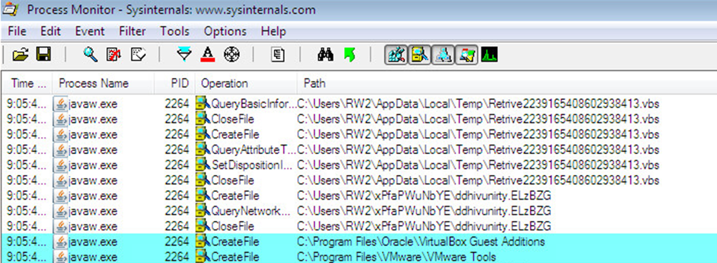Click the Process Monitor title bar icon
The image size is (717, 263).
click(11, 10)
